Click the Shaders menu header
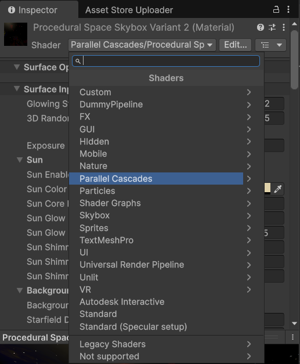 point(167,78)
